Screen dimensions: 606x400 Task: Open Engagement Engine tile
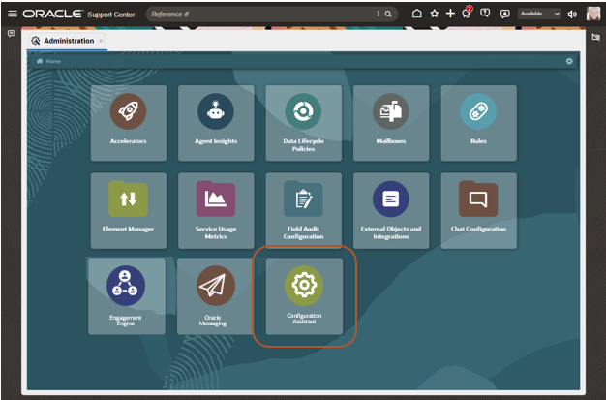pyautogui.click(x=127, y=296)
